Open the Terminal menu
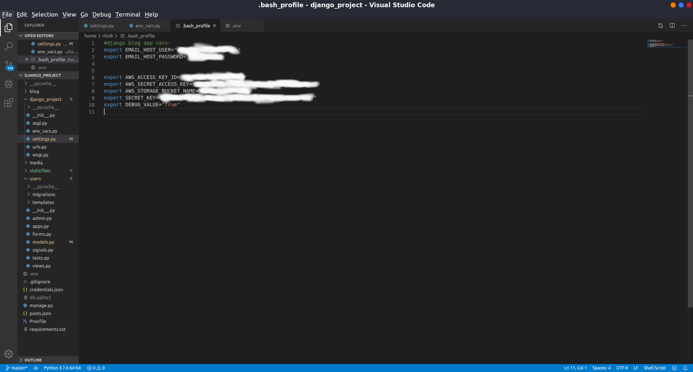 click(x=128, y=14)
